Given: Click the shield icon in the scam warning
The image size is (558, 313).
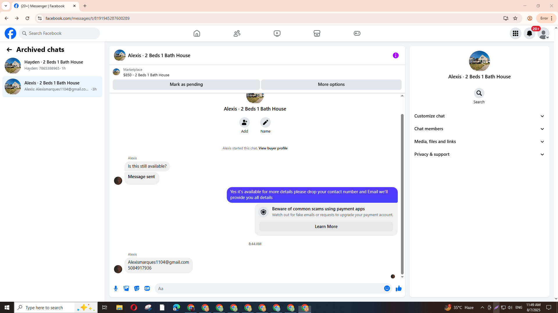Looking at the screenshot, I should click(x=263, y=212).
